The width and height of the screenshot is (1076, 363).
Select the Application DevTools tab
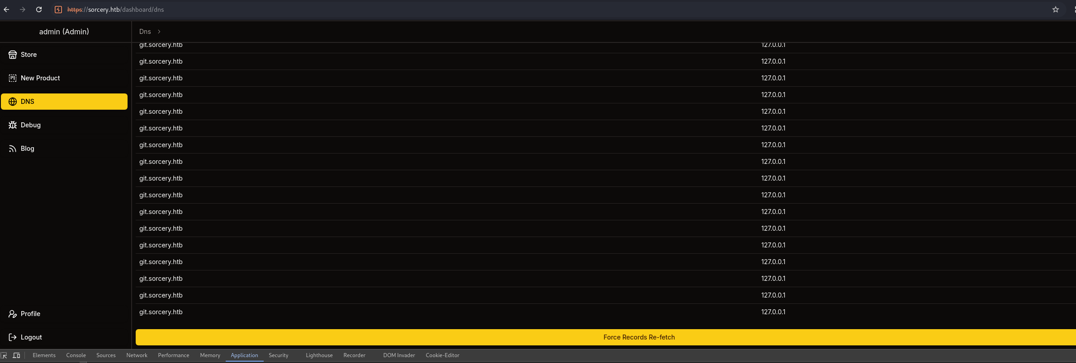click(x=245, y=355)
